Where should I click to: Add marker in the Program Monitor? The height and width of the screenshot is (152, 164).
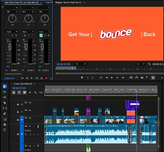[82, 78]
